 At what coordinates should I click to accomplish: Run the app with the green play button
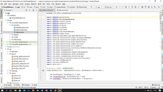coord(117,7)
